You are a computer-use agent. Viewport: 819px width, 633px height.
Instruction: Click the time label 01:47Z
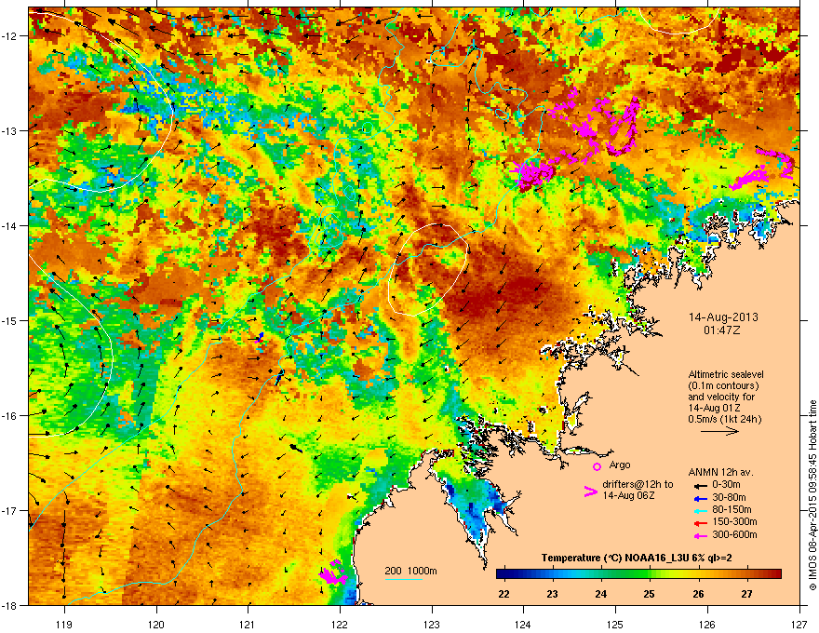[722, 330]
